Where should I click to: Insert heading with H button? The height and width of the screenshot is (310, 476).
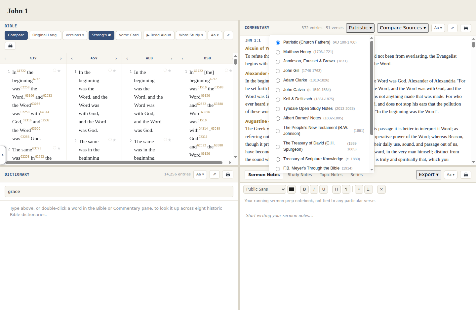pos(337,189)
